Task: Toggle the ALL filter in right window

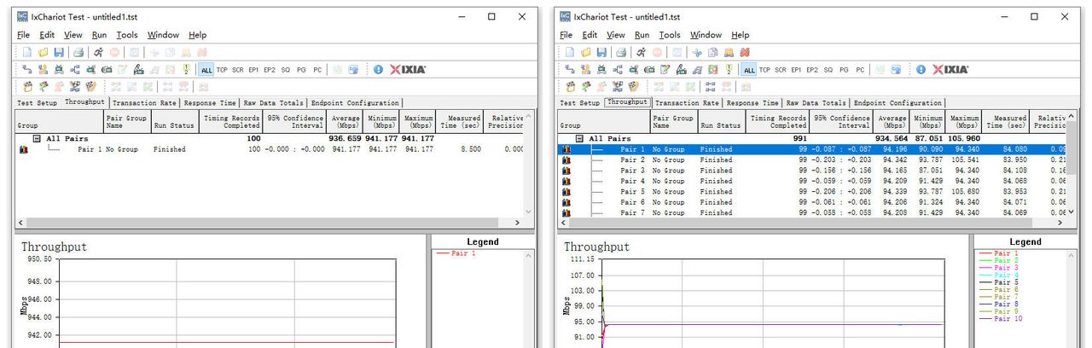Action: click(748, 70)
